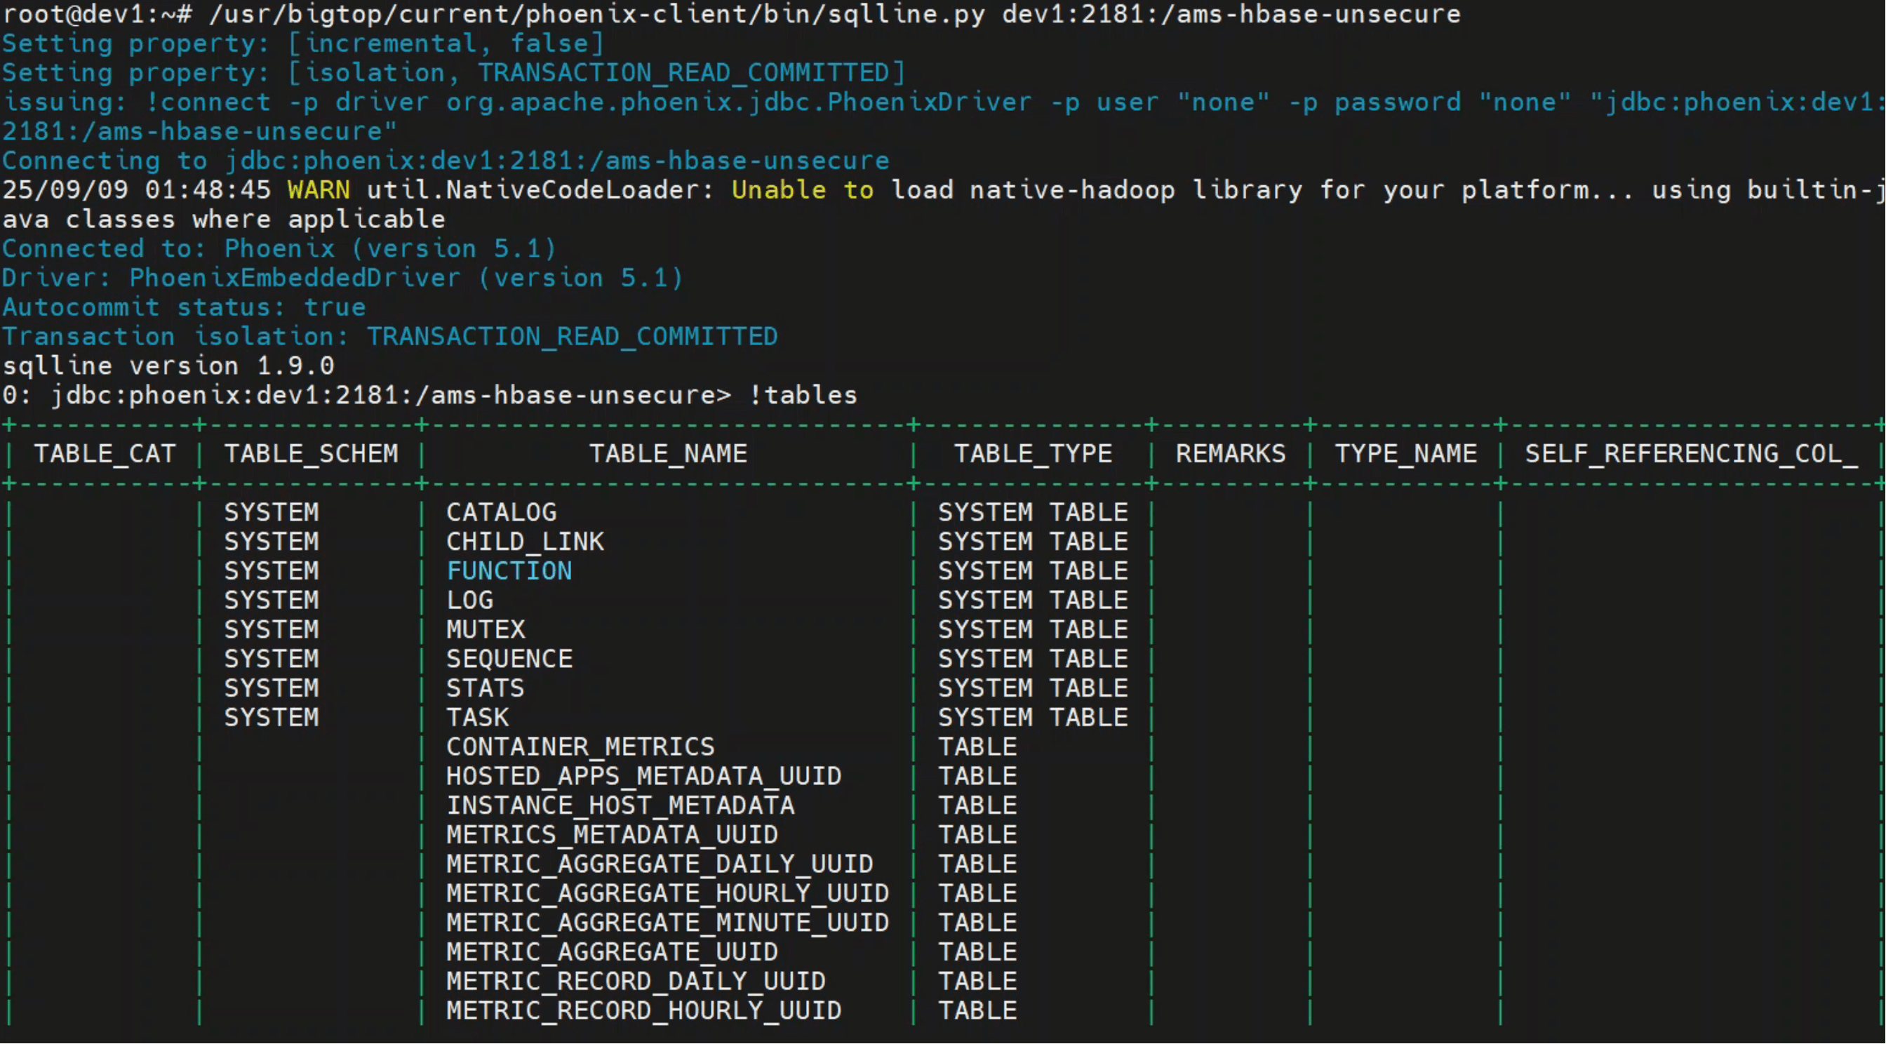Screen dimensions: 1886x1044
Task: Click the TABLE_NAME column header
Action: 669,454
